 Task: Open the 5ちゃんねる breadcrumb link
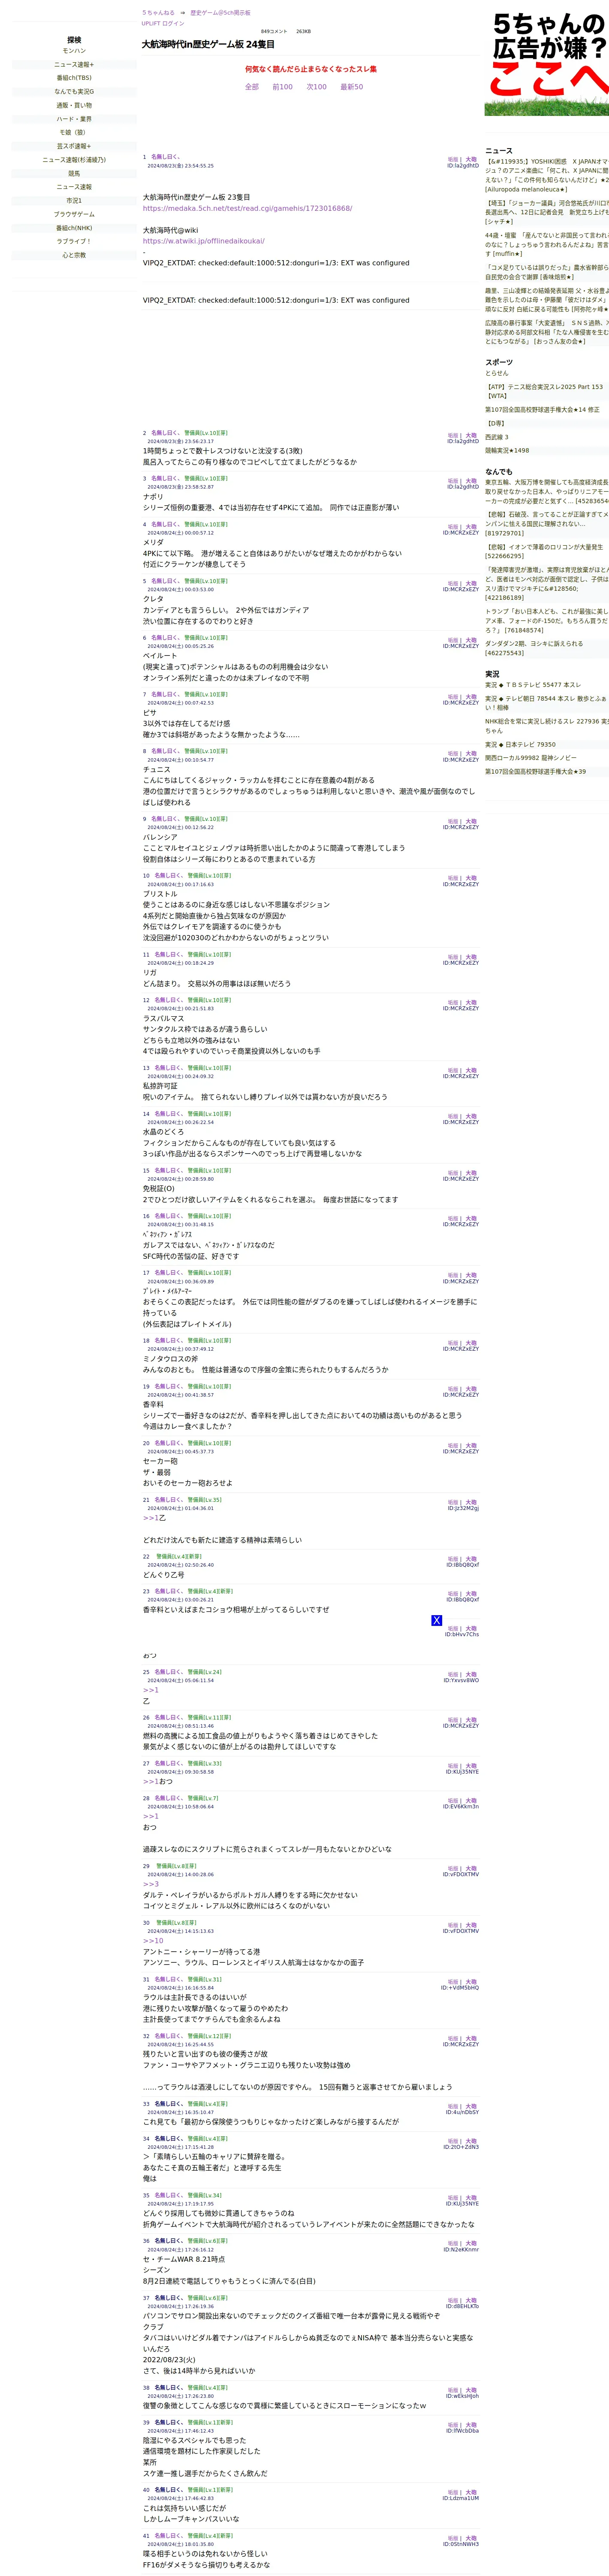pyautogui.click(x=158, y=13)
